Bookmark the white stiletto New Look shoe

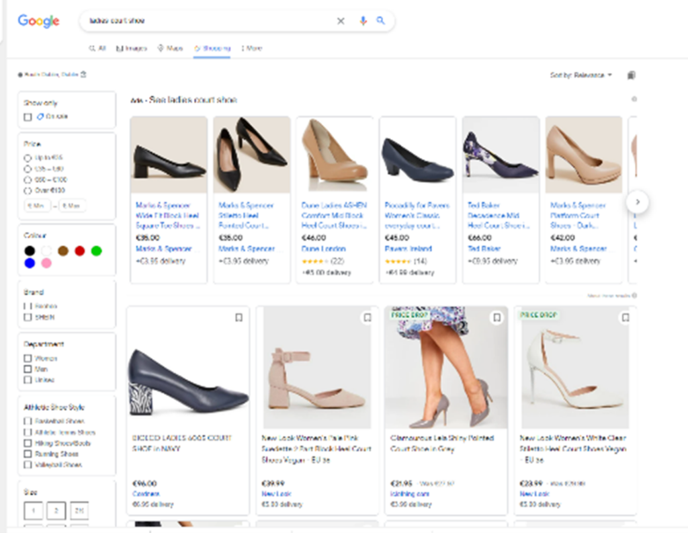tap(626, 317)
